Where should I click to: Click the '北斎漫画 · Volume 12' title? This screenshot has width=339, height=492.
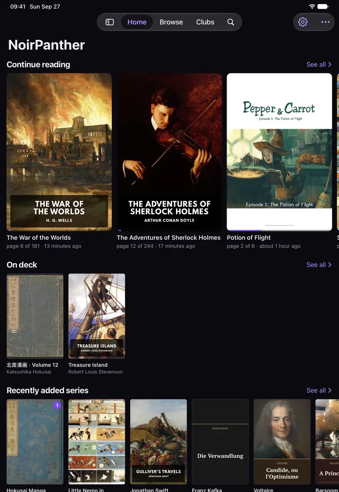click(x=32, y=365)
